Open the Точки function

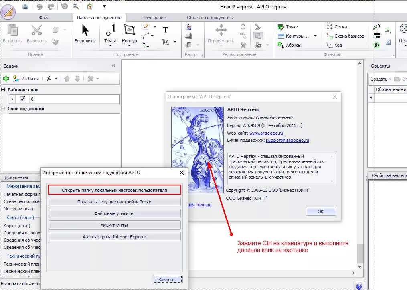(288, 27)
